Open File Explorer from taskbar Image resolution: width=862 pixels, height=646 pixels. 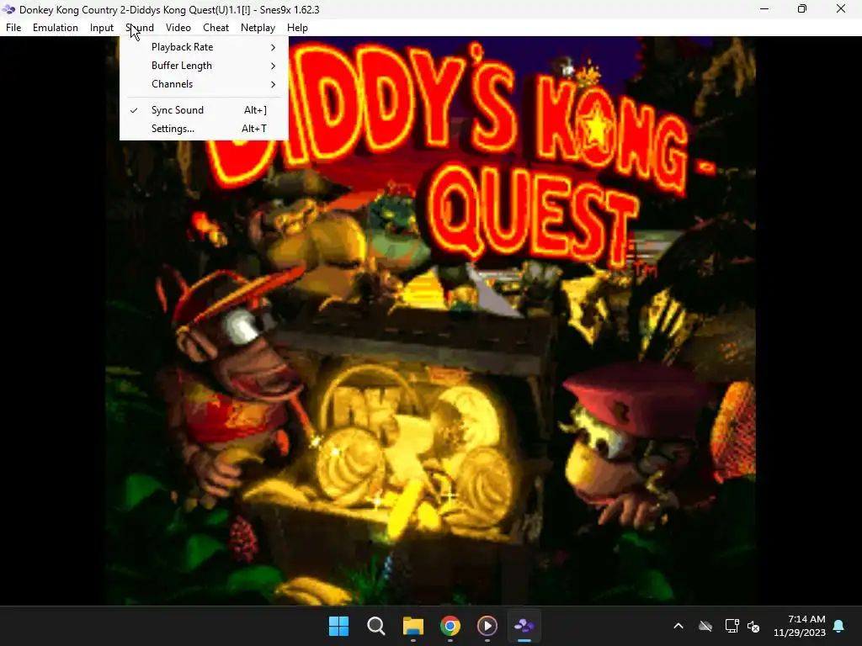[413, 626]
